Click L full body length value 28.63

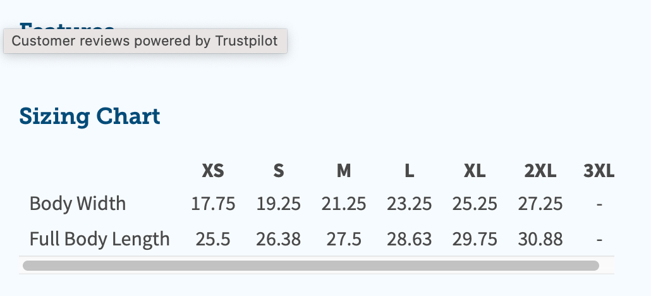pyautogui.click(x=410, y=239)
